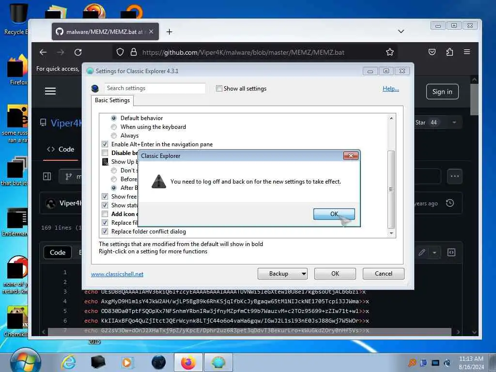Visit the www.classicshell.net link
The height and width of the screenshot is (372, 496).
point(117,274)
